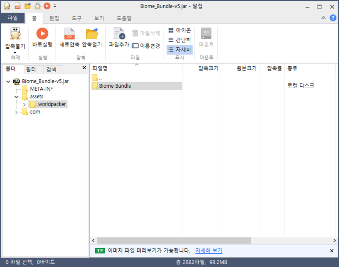Screen dimensions: 339x267
Task: Select the assets folder
Action: coord(36,96)
